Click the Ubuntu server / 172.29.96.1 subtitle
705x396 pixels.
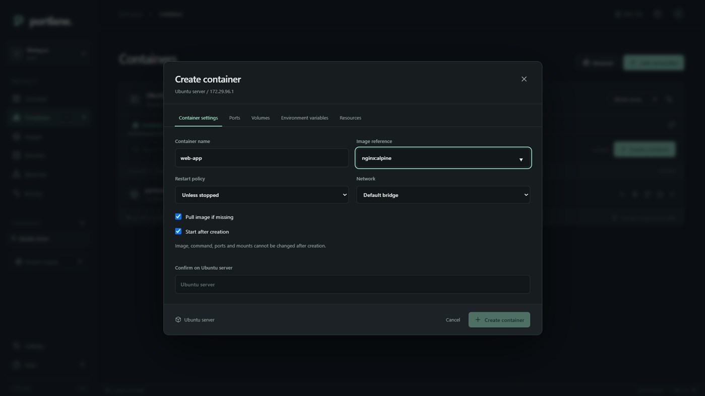pyautogui.click(x=204, y=92)
